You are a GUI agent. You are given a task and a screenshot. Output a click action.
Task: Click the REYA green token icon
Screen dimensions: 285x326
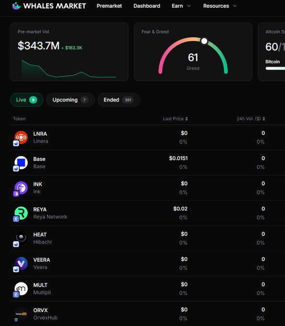(21, 213)
